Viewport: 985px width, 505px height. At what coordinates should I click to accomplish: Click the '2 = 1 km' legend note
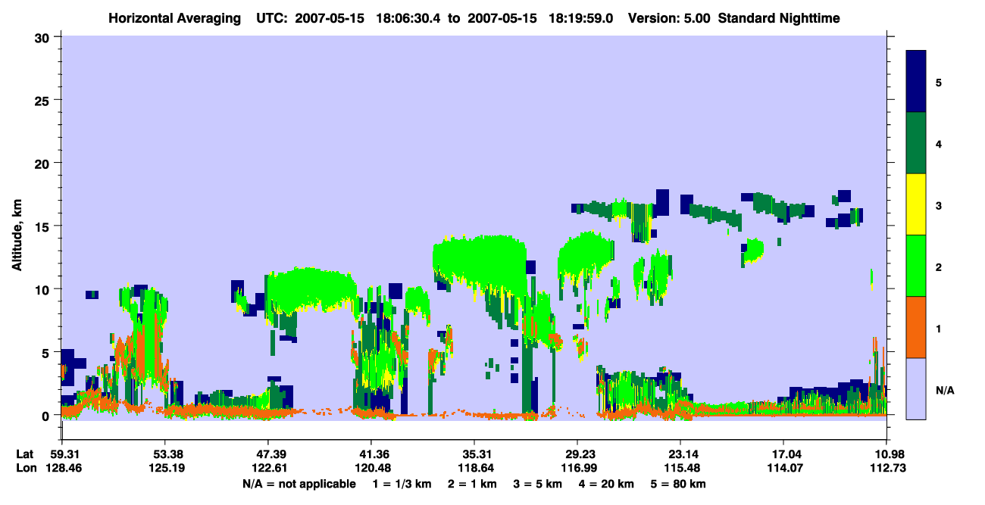pyautogui.click(x=472, y=484)
